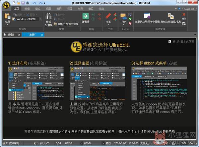Click the DOS line ending indicator
Screen dimensions: 199x147
point(58,143)
